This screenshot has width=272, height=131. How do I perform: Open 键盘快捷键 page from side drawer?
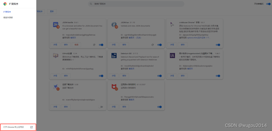8,18
